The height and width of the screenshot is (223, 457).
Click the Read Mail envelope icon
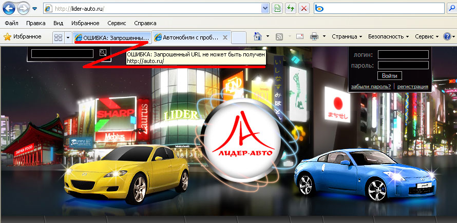300,37
